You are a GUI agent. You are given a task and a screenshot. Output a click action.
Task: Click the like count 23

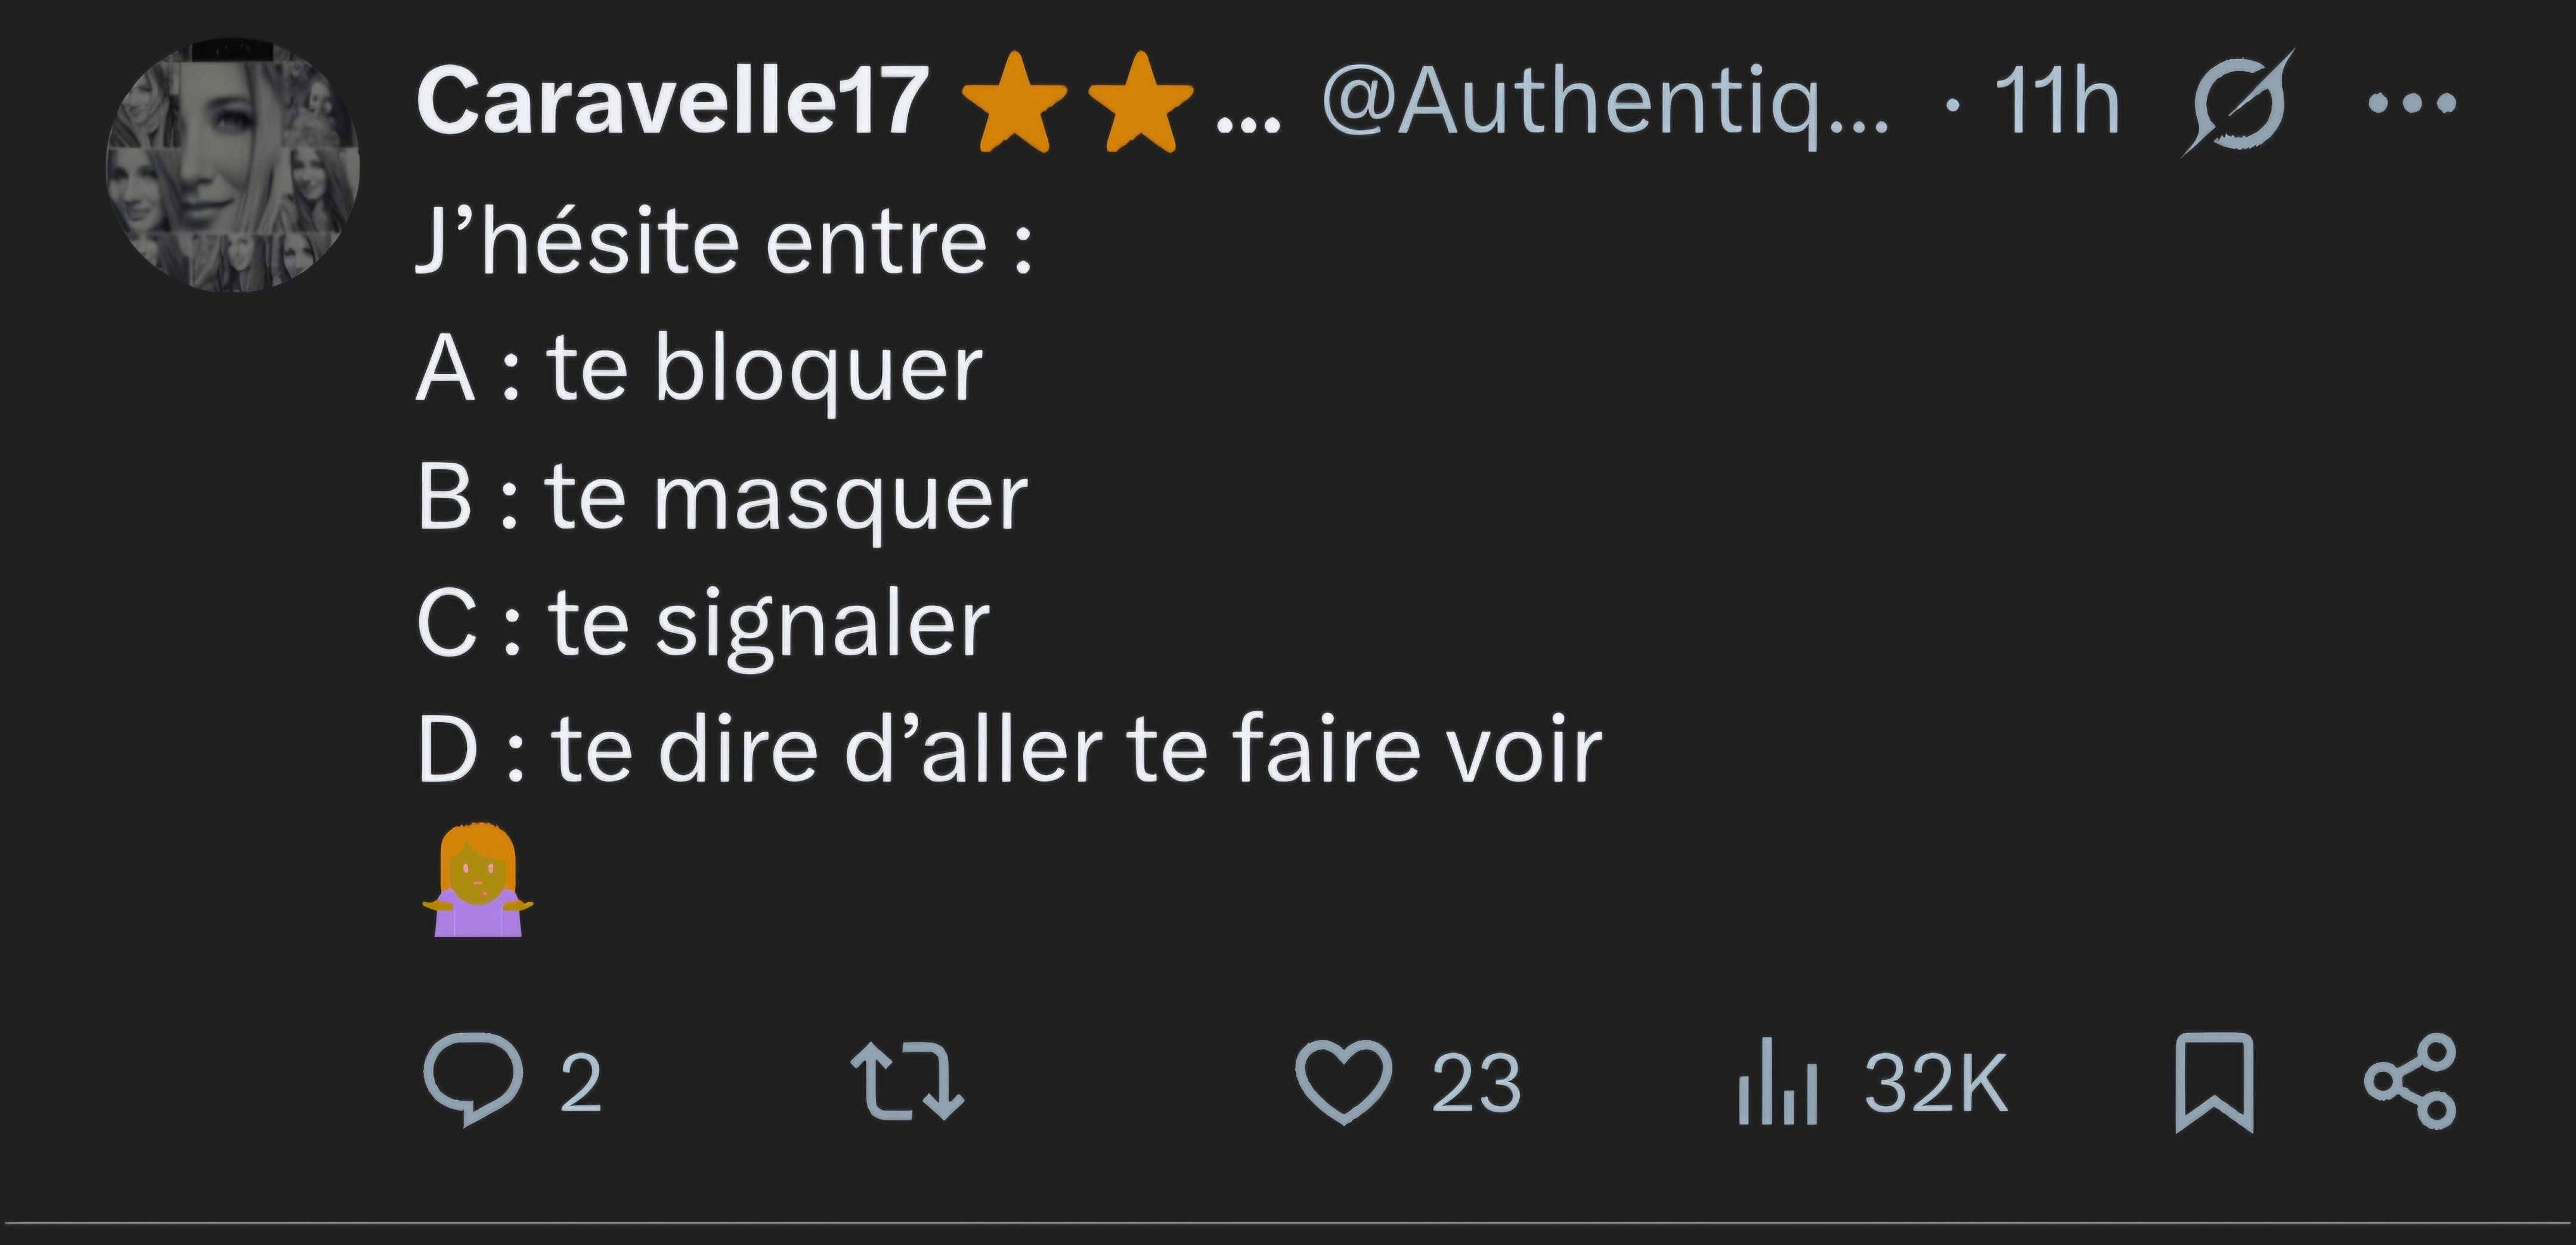coord(1476,1083)
